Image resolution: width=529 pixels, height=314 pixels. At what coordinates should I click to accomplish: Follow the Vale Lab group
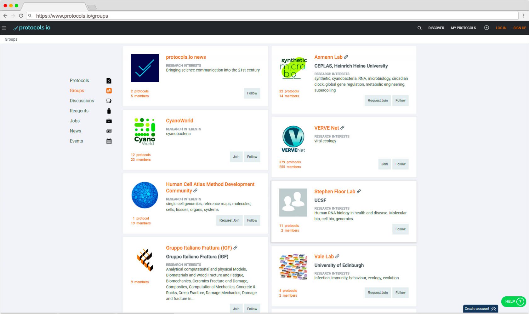tap(400, 293)
